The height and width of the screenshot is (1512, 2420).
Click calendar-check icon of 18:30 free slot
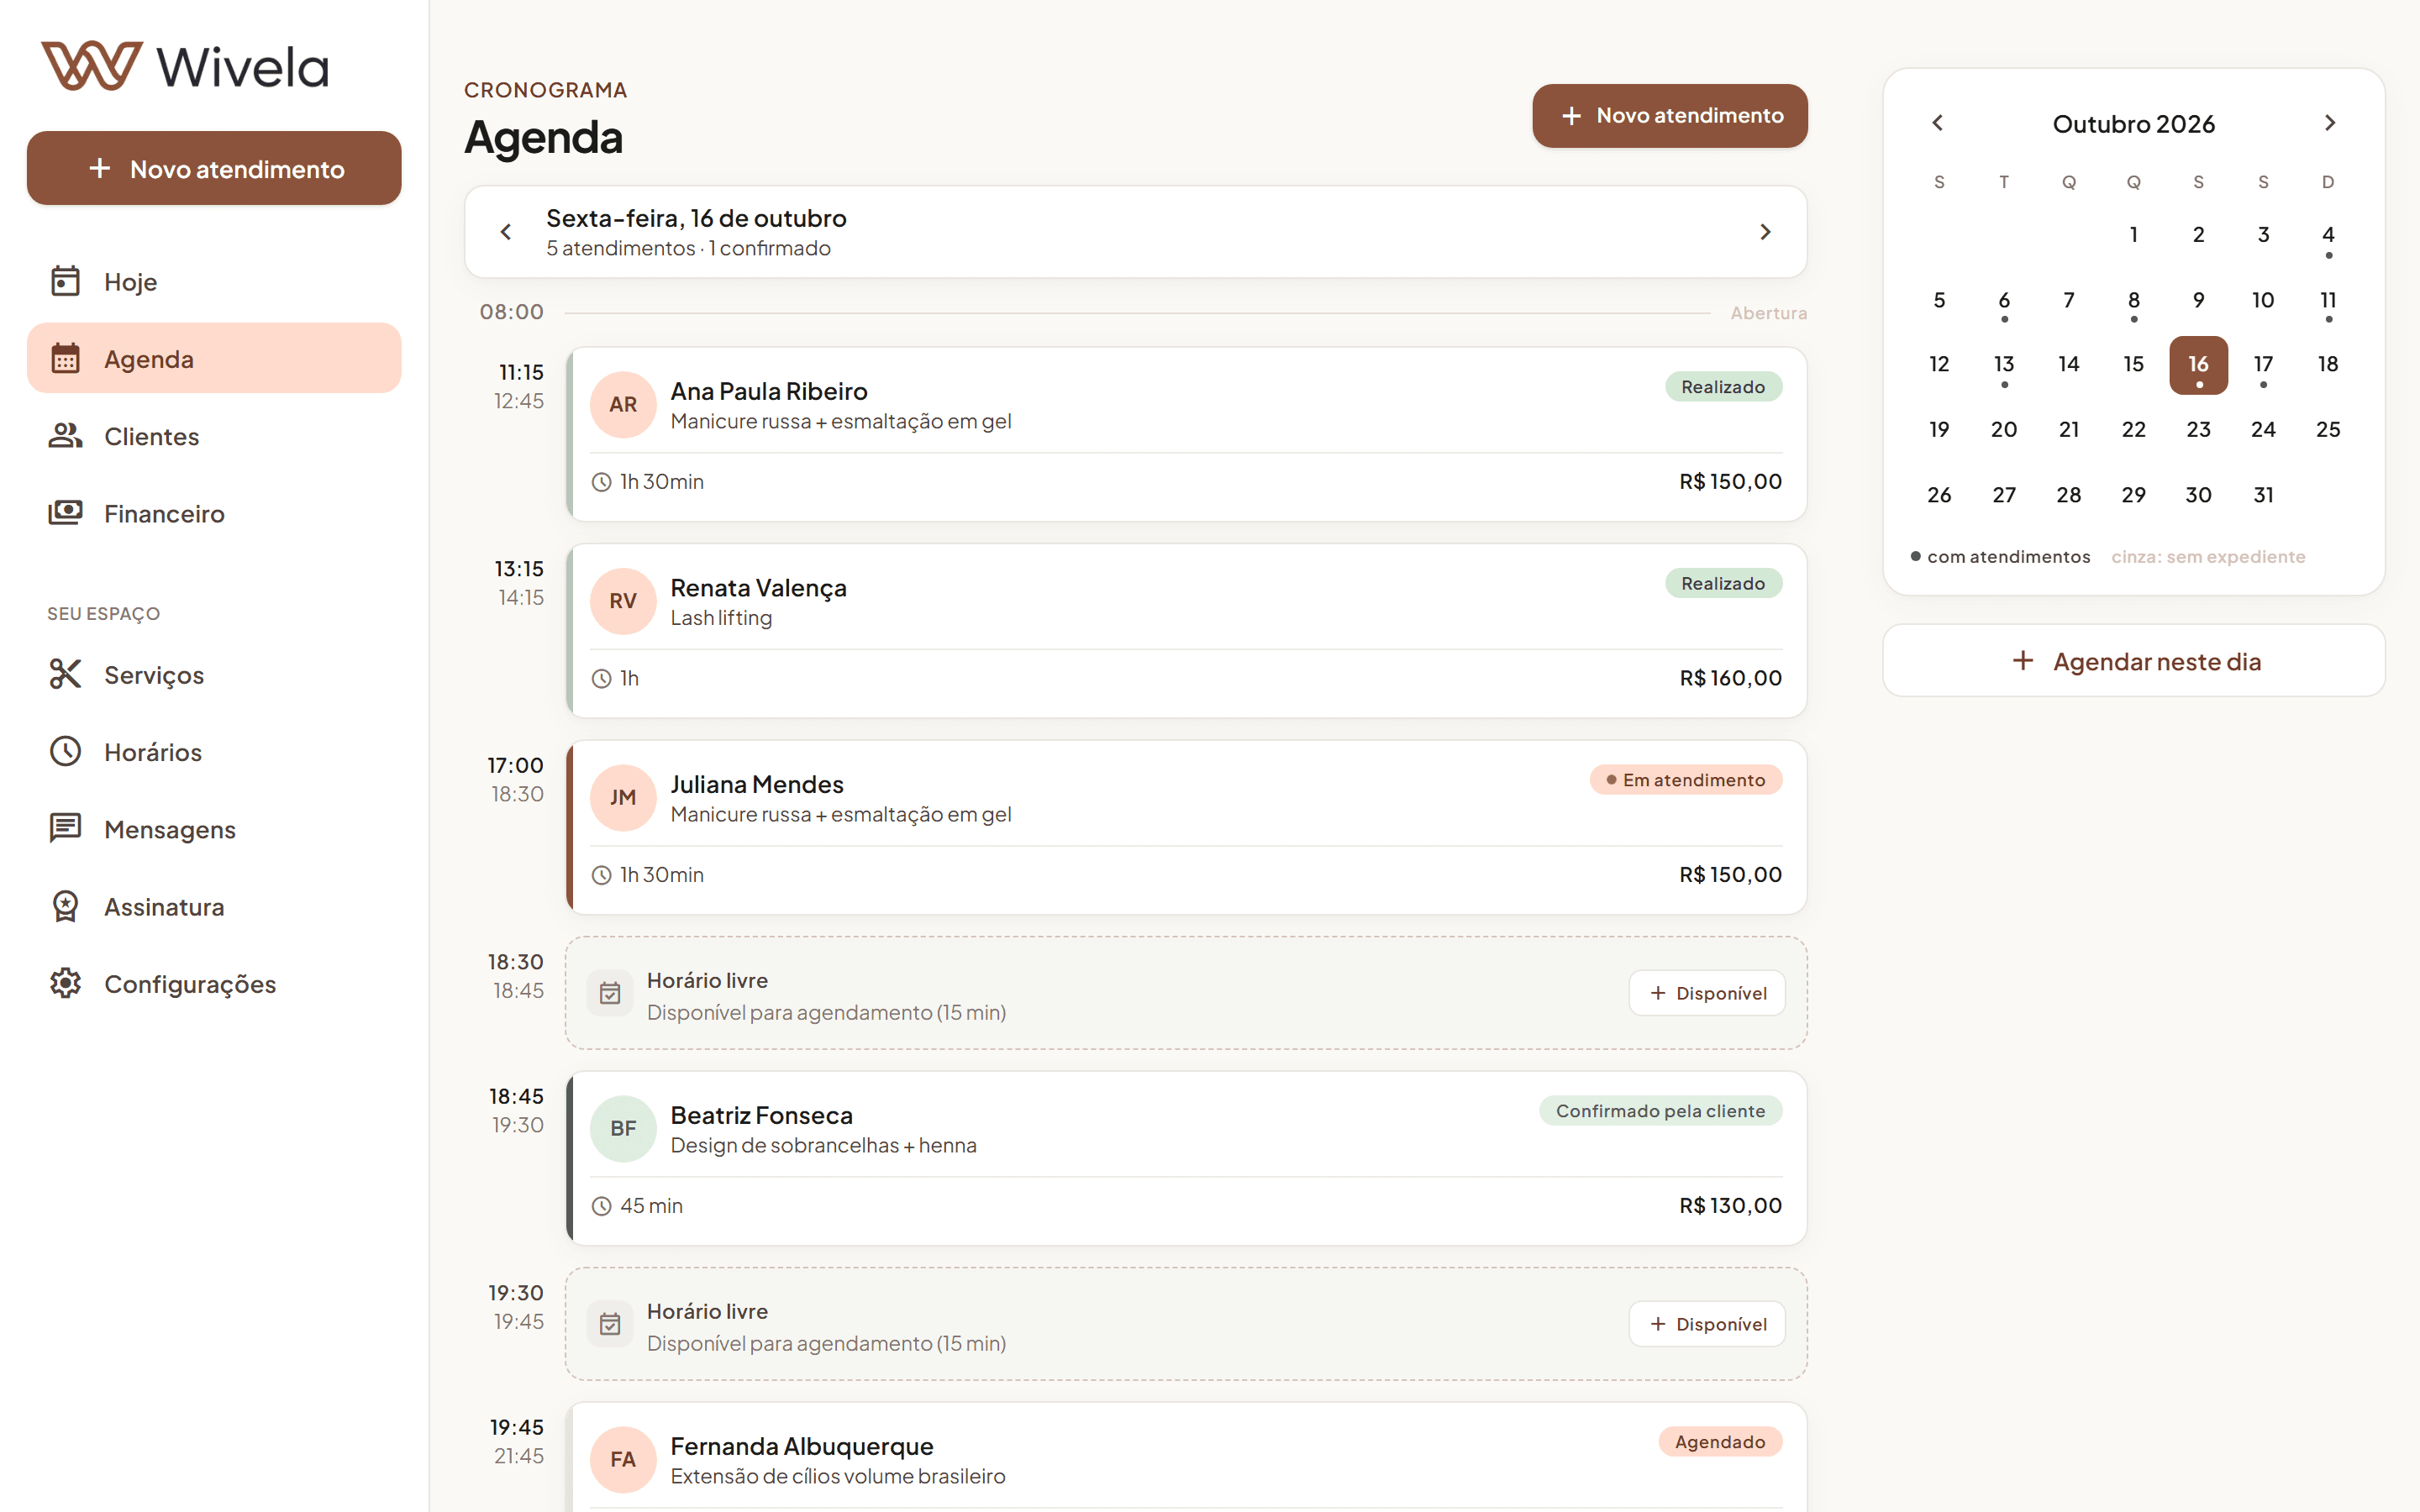610,993
